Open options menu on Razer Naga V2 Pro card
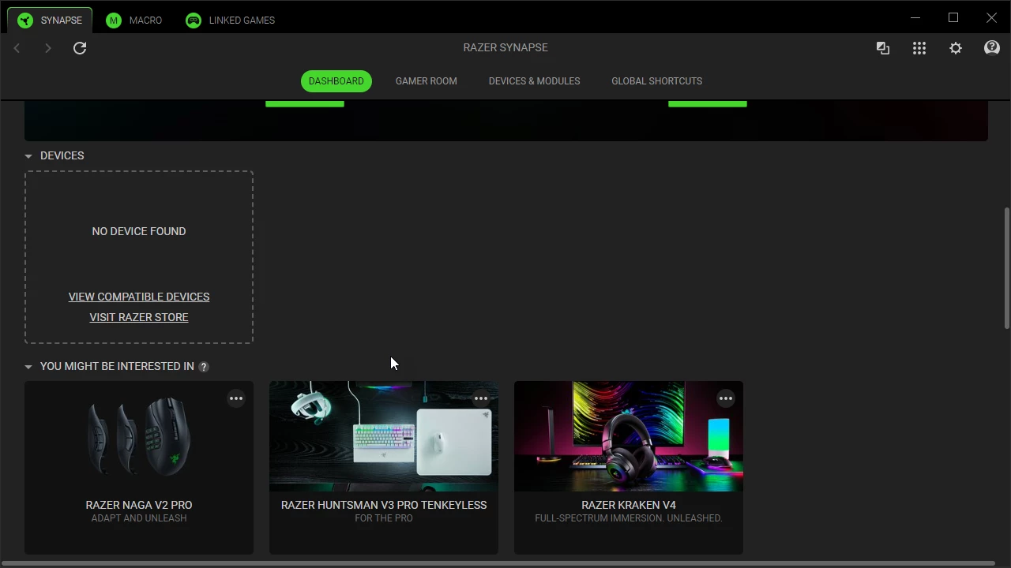Screen dimensions: 1011x568 click(x=236, y=398)
